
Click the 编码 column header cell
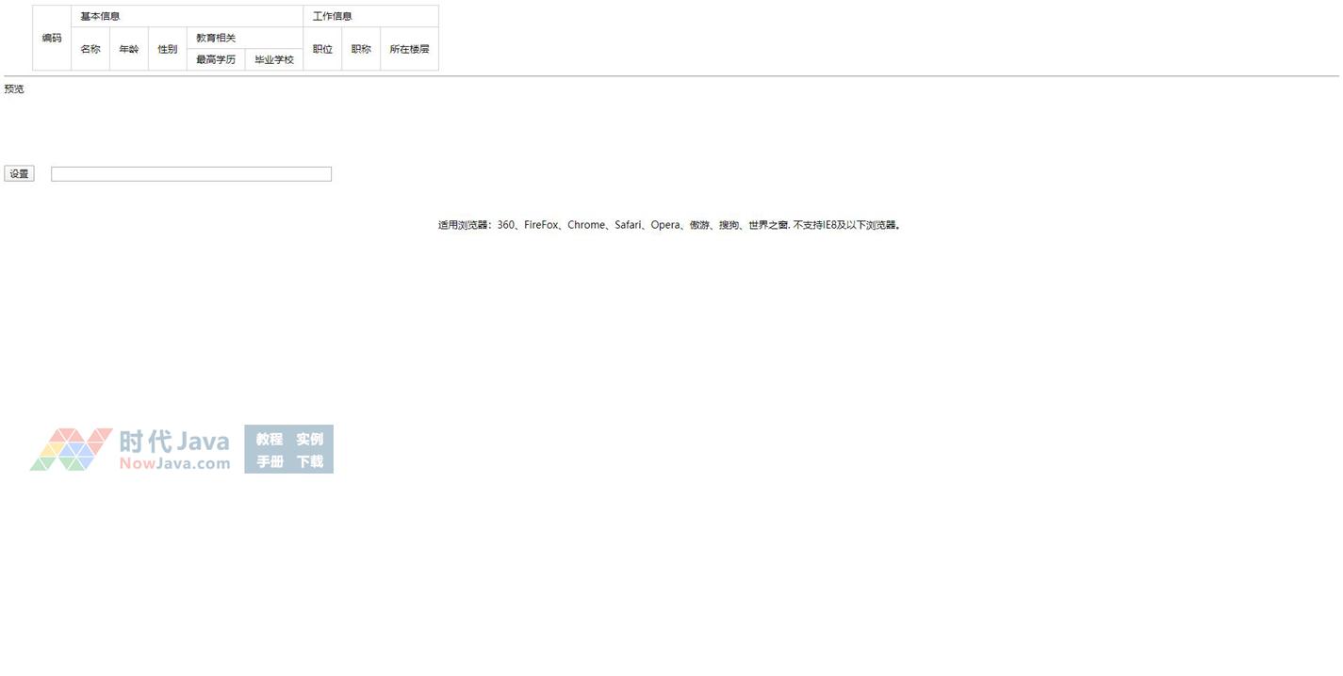tap(52, 39)
